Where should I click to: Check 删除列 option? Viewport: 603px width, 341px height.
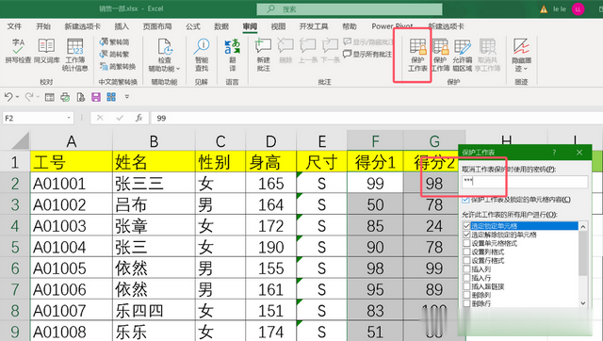(x=466, y=295)
